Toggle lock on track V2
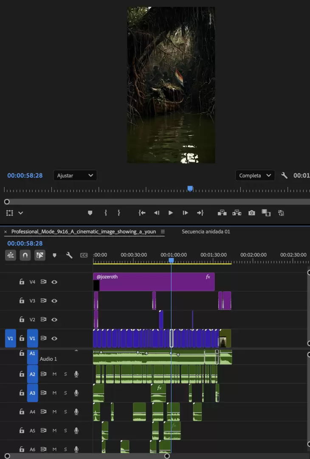This screenshot has height=459, width=310. coord(22,319)
